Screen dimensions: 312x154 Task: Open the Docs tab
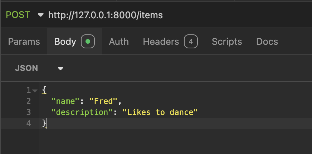[x=267, y=42]
